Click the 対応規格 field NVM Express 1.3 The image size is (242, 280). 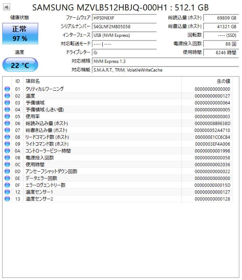(165, 61)
